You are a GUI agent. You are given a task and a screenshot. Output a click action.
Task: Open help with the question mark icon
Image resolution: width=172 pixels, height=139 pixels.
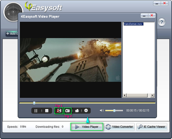162,22
